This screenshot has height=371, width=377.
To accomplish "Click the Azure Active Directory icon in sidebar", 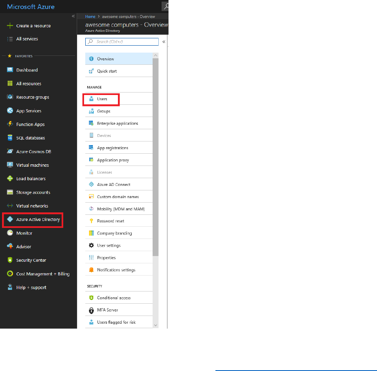I will tap(10, 219).
